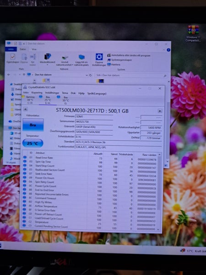The image size is (206, 275).
Task: Click status dot of Power Cycle Count row
Action: point(25,186)
